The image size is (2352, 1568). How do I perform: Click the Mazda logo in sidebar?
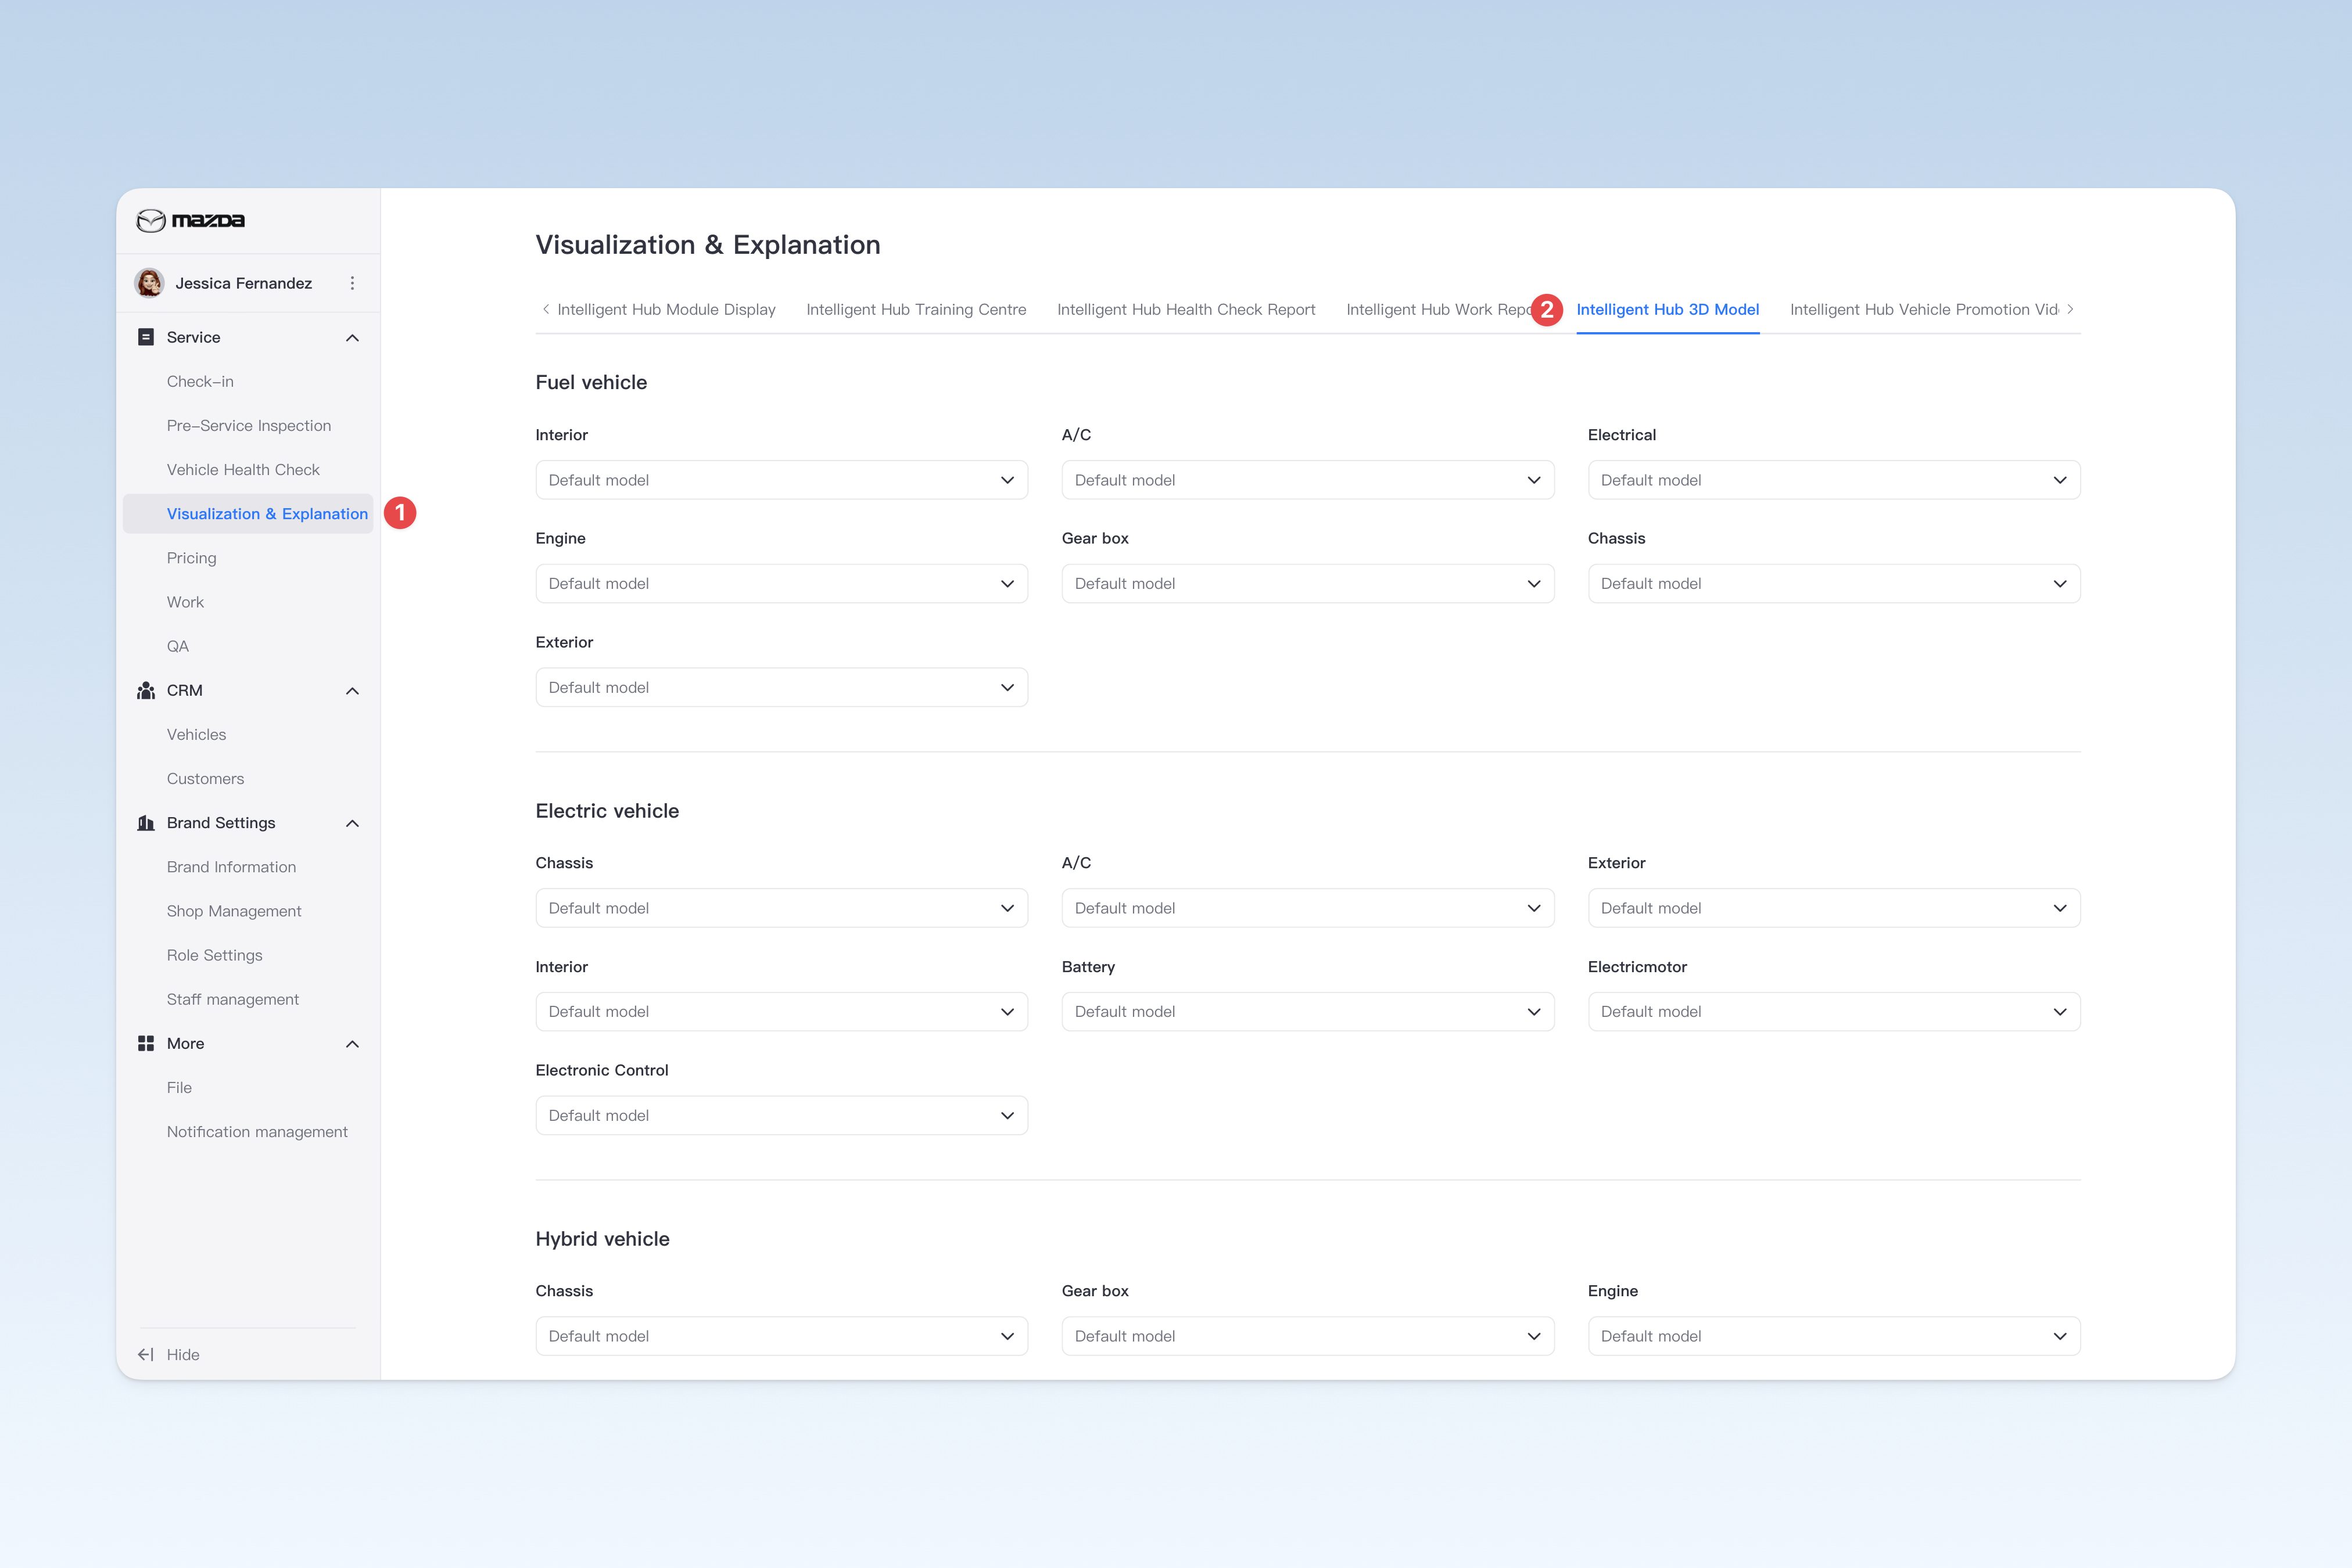190,220
